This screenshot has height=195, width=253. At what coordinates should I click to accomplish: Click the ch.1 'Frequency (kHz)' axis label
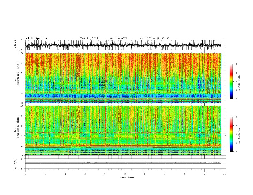(x=18, y=74)
